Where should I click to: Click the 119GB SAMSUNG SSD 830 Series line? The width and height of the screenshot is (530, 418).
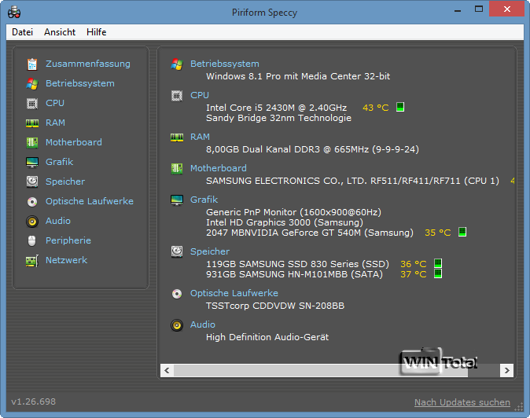click(297, 264)
